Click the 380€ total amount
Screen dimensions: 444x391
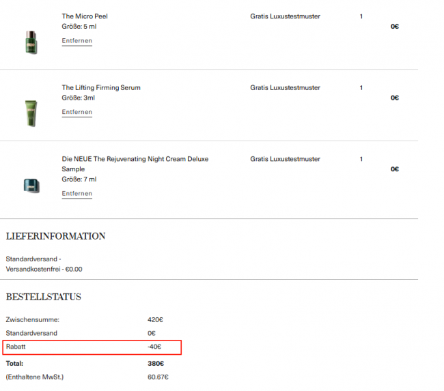156,364
